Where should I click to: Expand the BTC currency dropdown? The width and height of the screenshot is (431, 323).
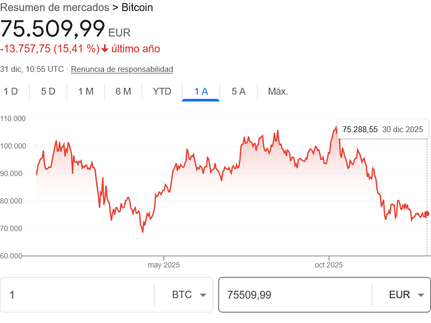(188, 295)
